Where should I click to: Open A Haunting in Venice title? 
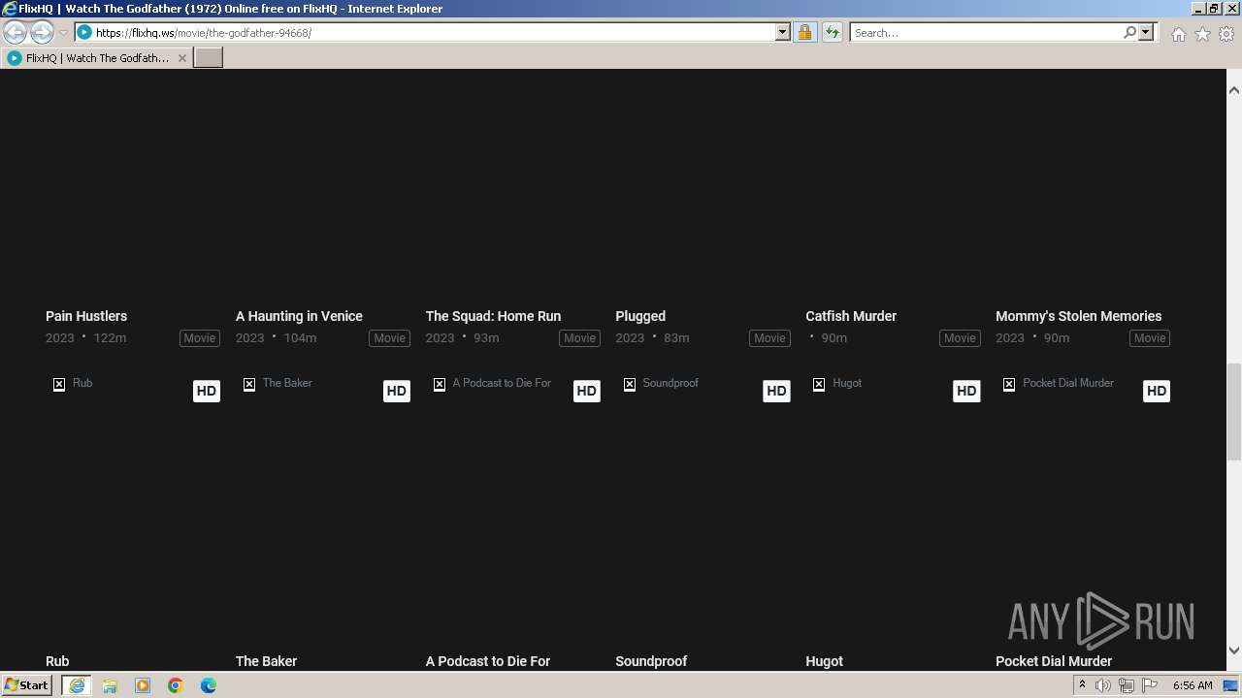(x=299, y=316)
